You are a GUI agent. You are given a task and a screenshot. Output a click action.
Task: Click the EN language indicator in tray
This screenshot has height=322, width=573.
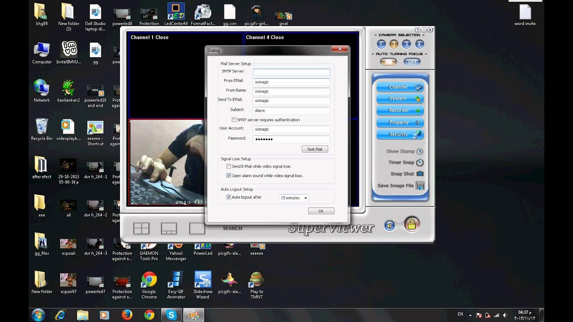click(x=461, y=315)
